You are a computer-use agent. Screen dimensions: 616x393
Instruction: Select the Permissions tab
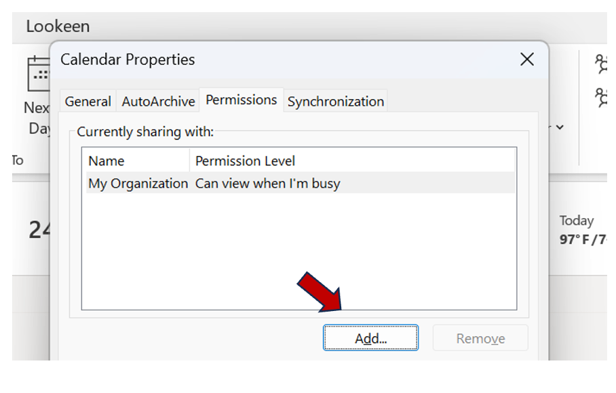242,100
